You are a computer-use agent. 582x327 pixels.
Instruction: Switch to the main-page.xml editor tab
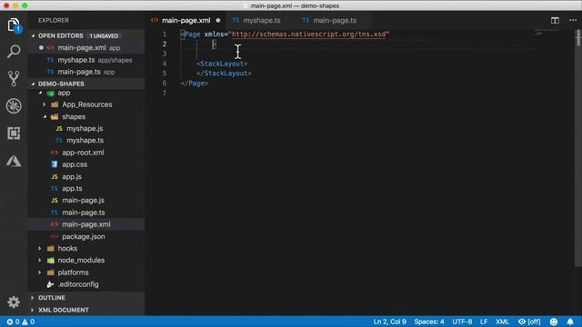[x=186, y=20]
